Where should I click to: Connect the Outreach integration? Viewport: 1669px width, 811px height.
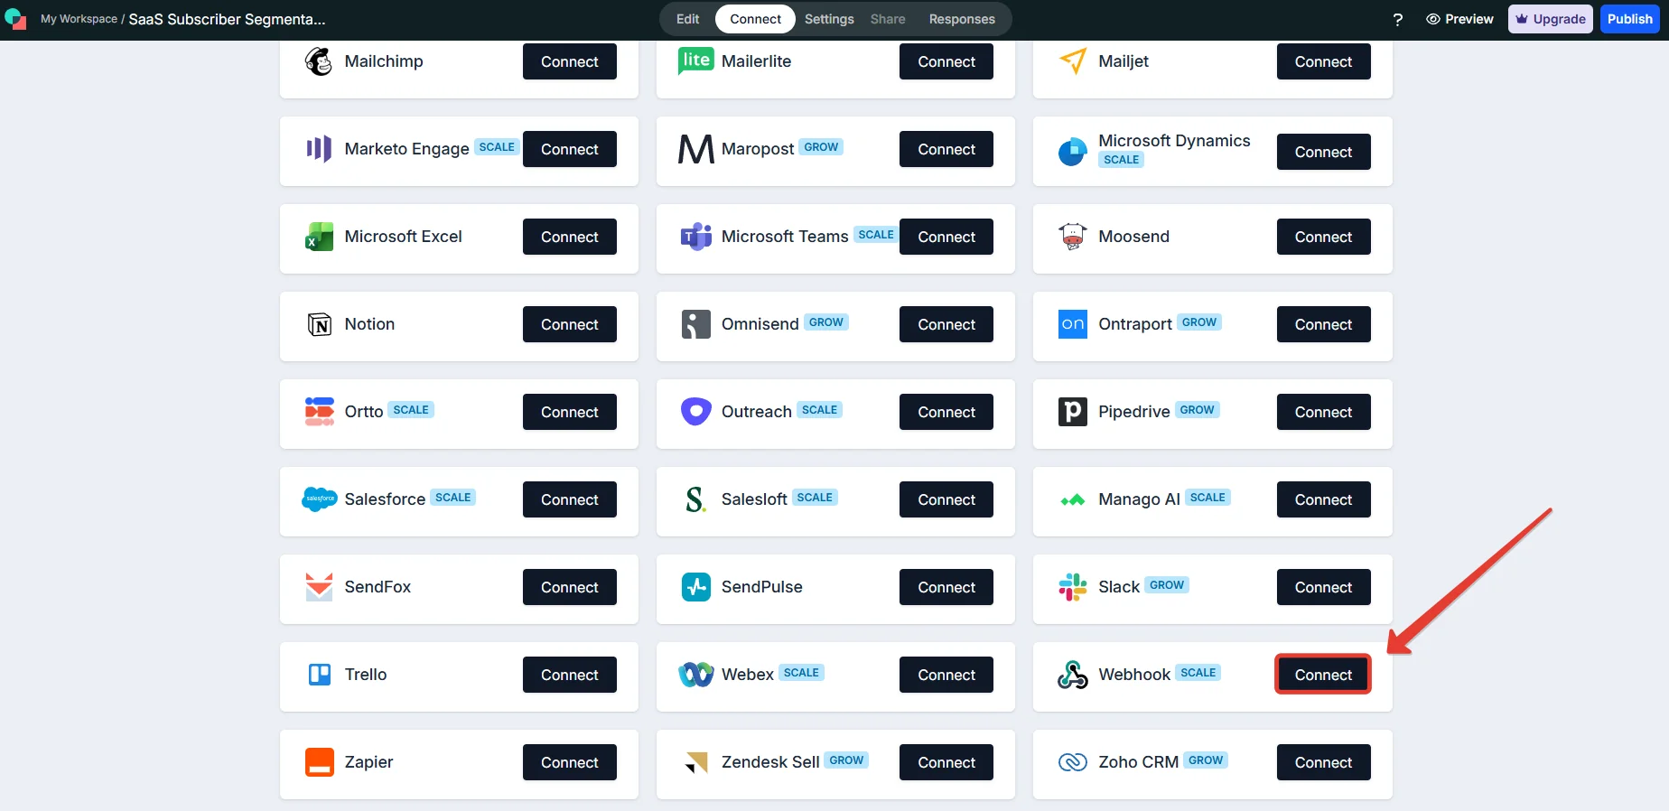(946, 412)
